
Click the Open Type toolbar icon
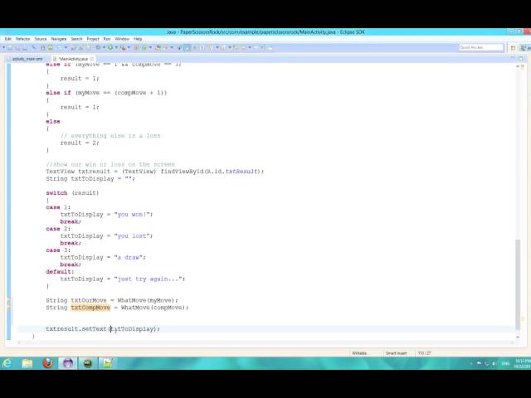click(x=158, y=48)
